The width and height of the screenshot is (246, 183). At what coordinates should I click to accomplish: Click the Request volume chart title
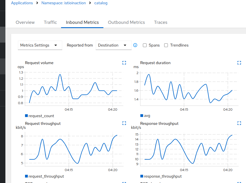pyautogui.click(x=39, y=63)
